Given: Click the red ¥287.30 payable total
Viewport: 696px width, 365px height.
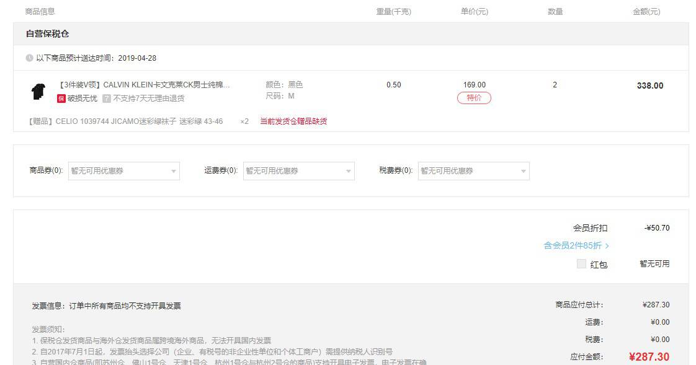Looking at the screenshot, I should [649, 357].
